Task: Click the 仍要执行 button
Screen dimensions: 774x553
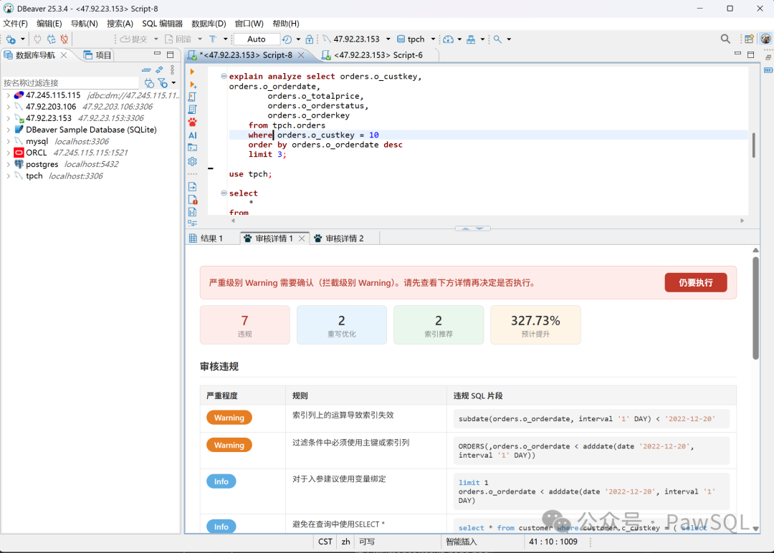Action: [695, 283]
